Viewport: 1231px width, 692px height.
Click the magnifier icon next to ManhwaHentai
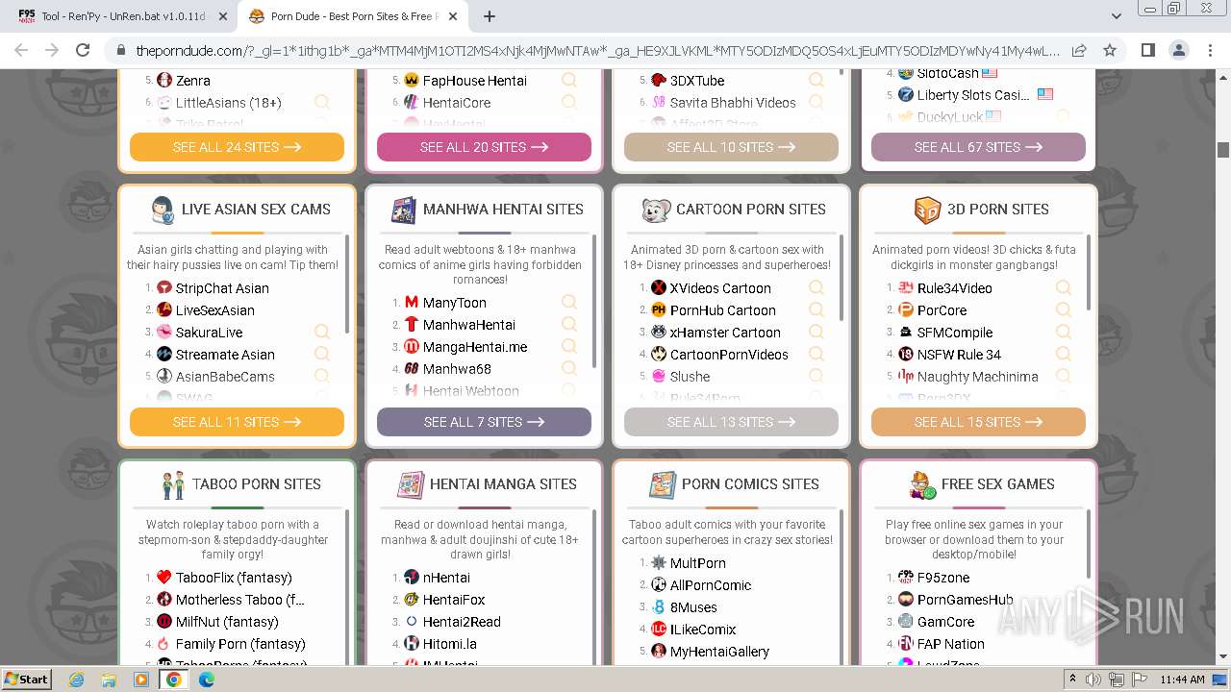point(569,324)
